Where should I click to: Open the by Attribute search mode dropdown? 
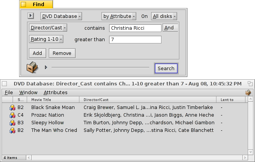[119, 16]
